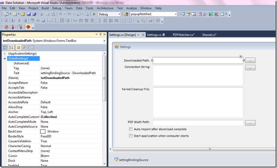
Task: Click the Save All icon
Action: [34, 14]
